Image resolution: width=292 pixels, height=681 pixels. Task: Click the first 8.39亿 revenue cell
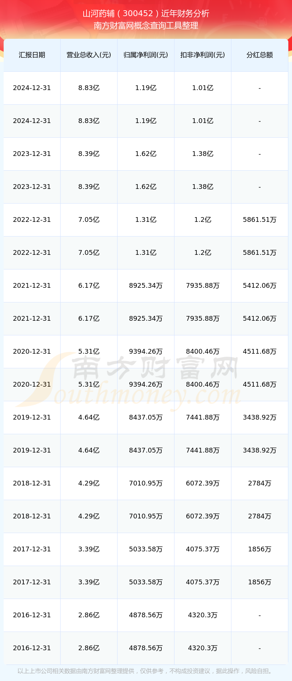point(89,154)
